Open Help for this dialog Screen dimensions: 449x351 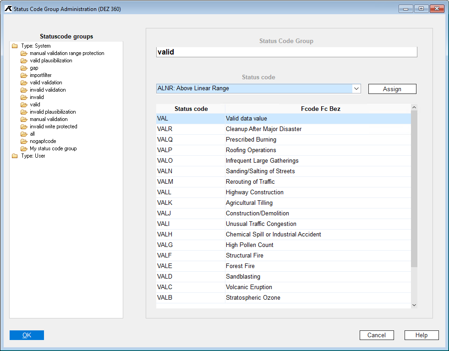[x=421, y=335]
